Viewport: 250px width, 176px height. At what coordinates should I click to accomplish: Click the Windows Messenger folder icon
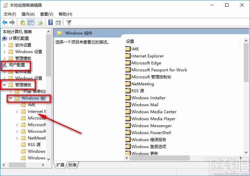[x=128, y=126]
